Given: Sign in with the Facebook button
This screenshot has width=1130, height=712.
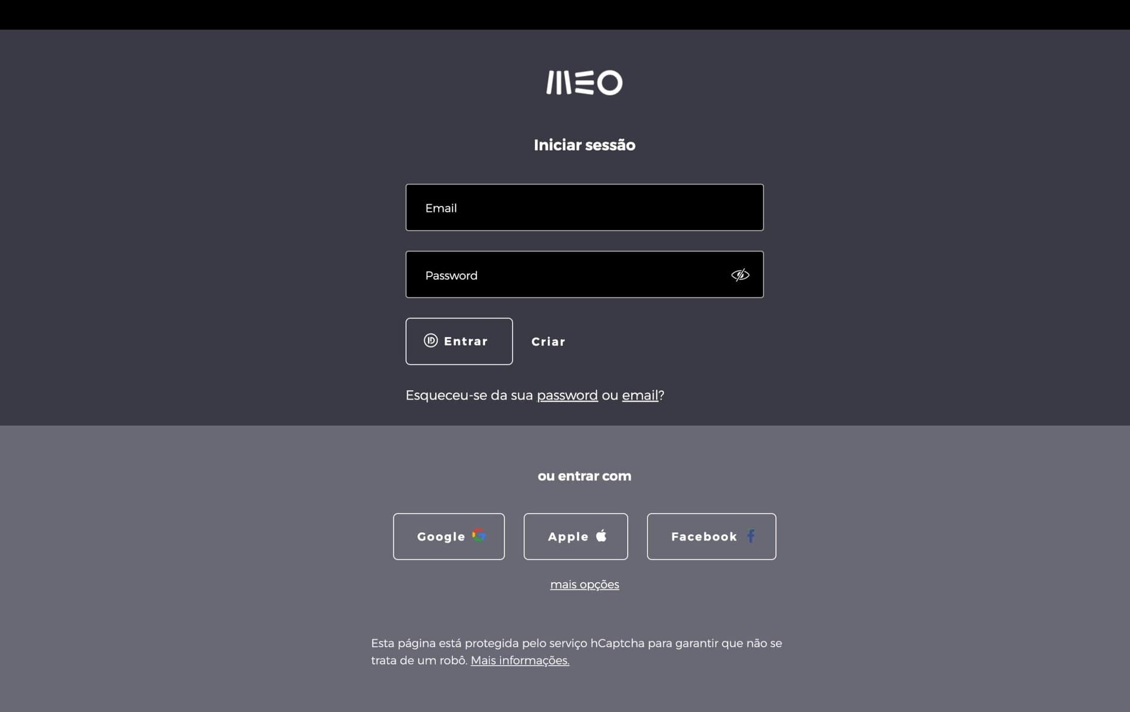Looking at the screenshot, I should (x=711, y=536).
